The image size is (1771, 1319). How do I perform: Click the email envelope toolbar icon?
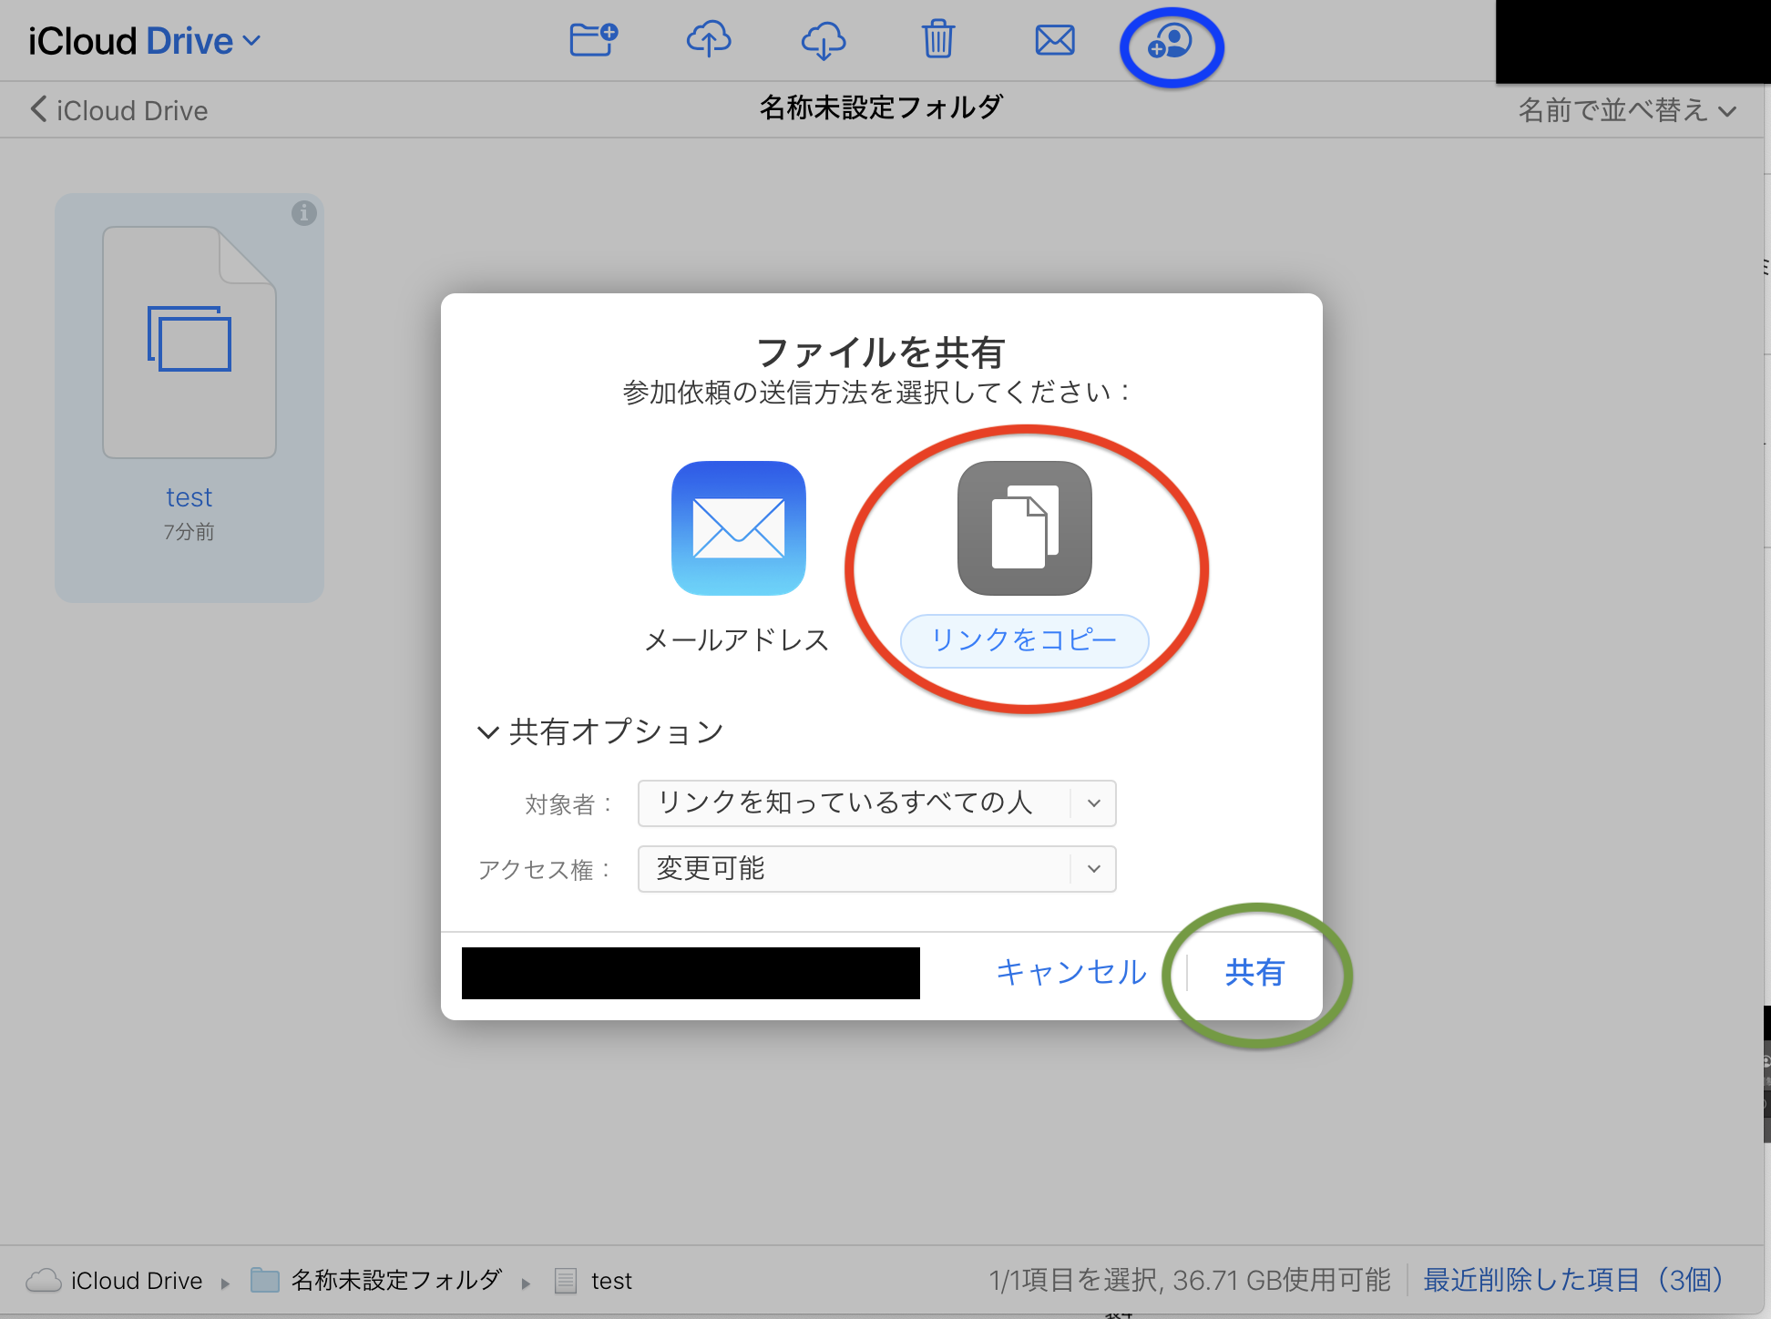1055,40
